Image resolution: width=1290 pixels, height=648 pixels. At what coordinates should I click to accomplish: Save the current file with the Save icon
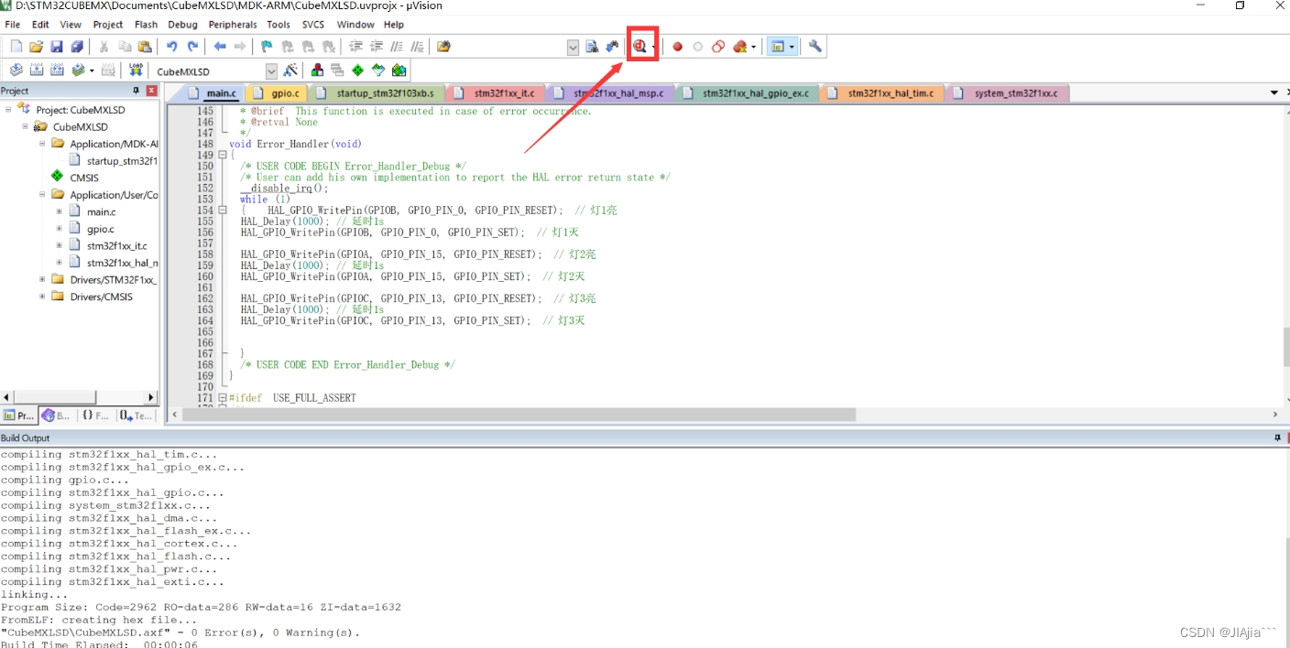click(x=56, y=47)
